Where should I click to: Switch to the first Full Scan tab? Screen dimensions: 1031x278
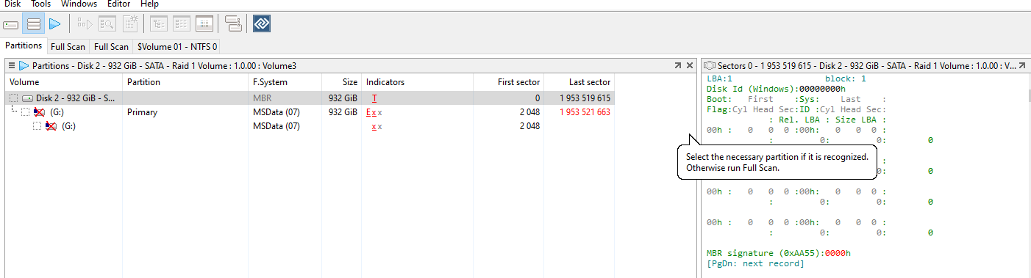tap(68, 47)
